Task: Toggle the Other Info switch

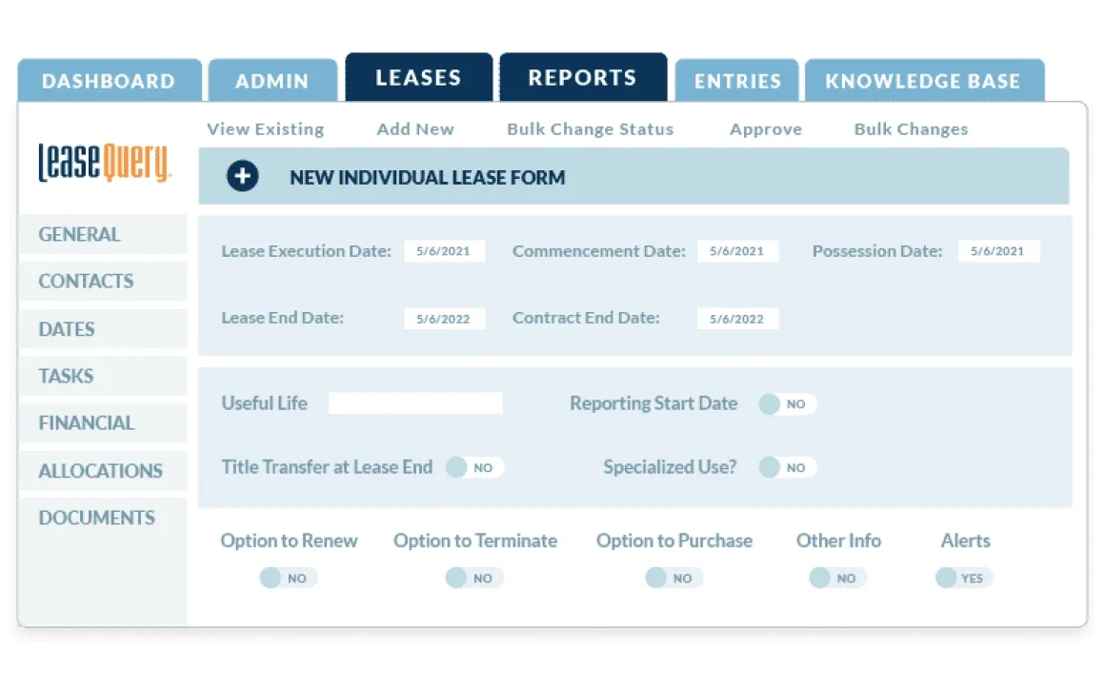Action: tap(838, 578)
